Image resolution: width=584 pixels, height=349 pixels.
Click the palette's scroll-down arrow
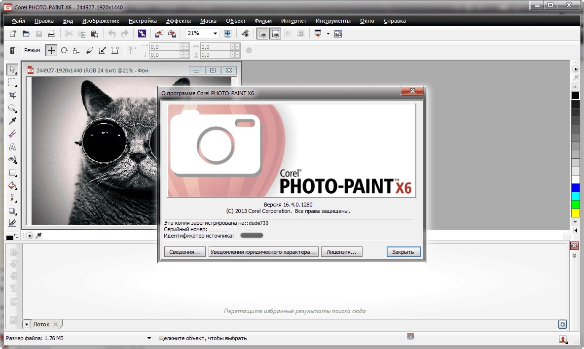coord(576,222)
